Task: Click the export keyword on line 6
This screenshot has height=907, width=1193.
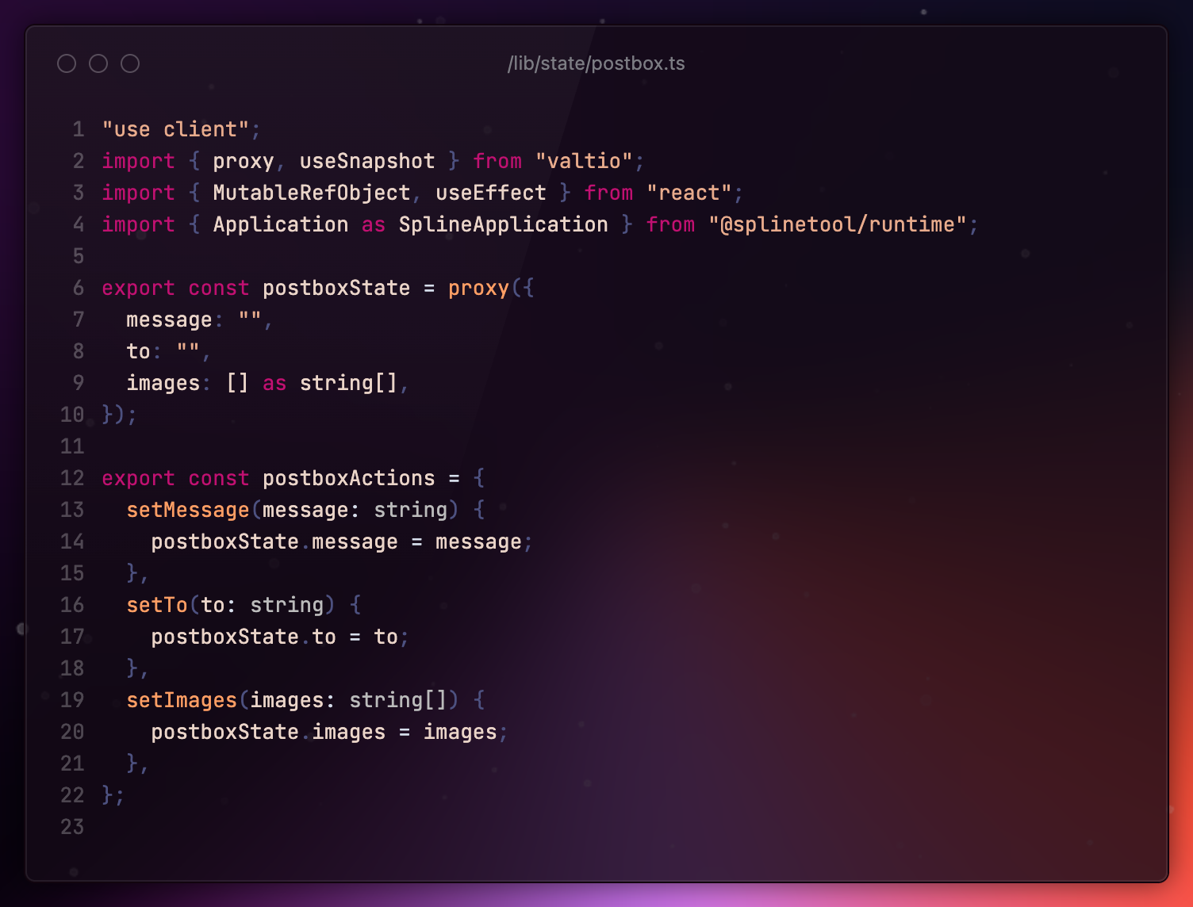Action: (x=138, y=288)
